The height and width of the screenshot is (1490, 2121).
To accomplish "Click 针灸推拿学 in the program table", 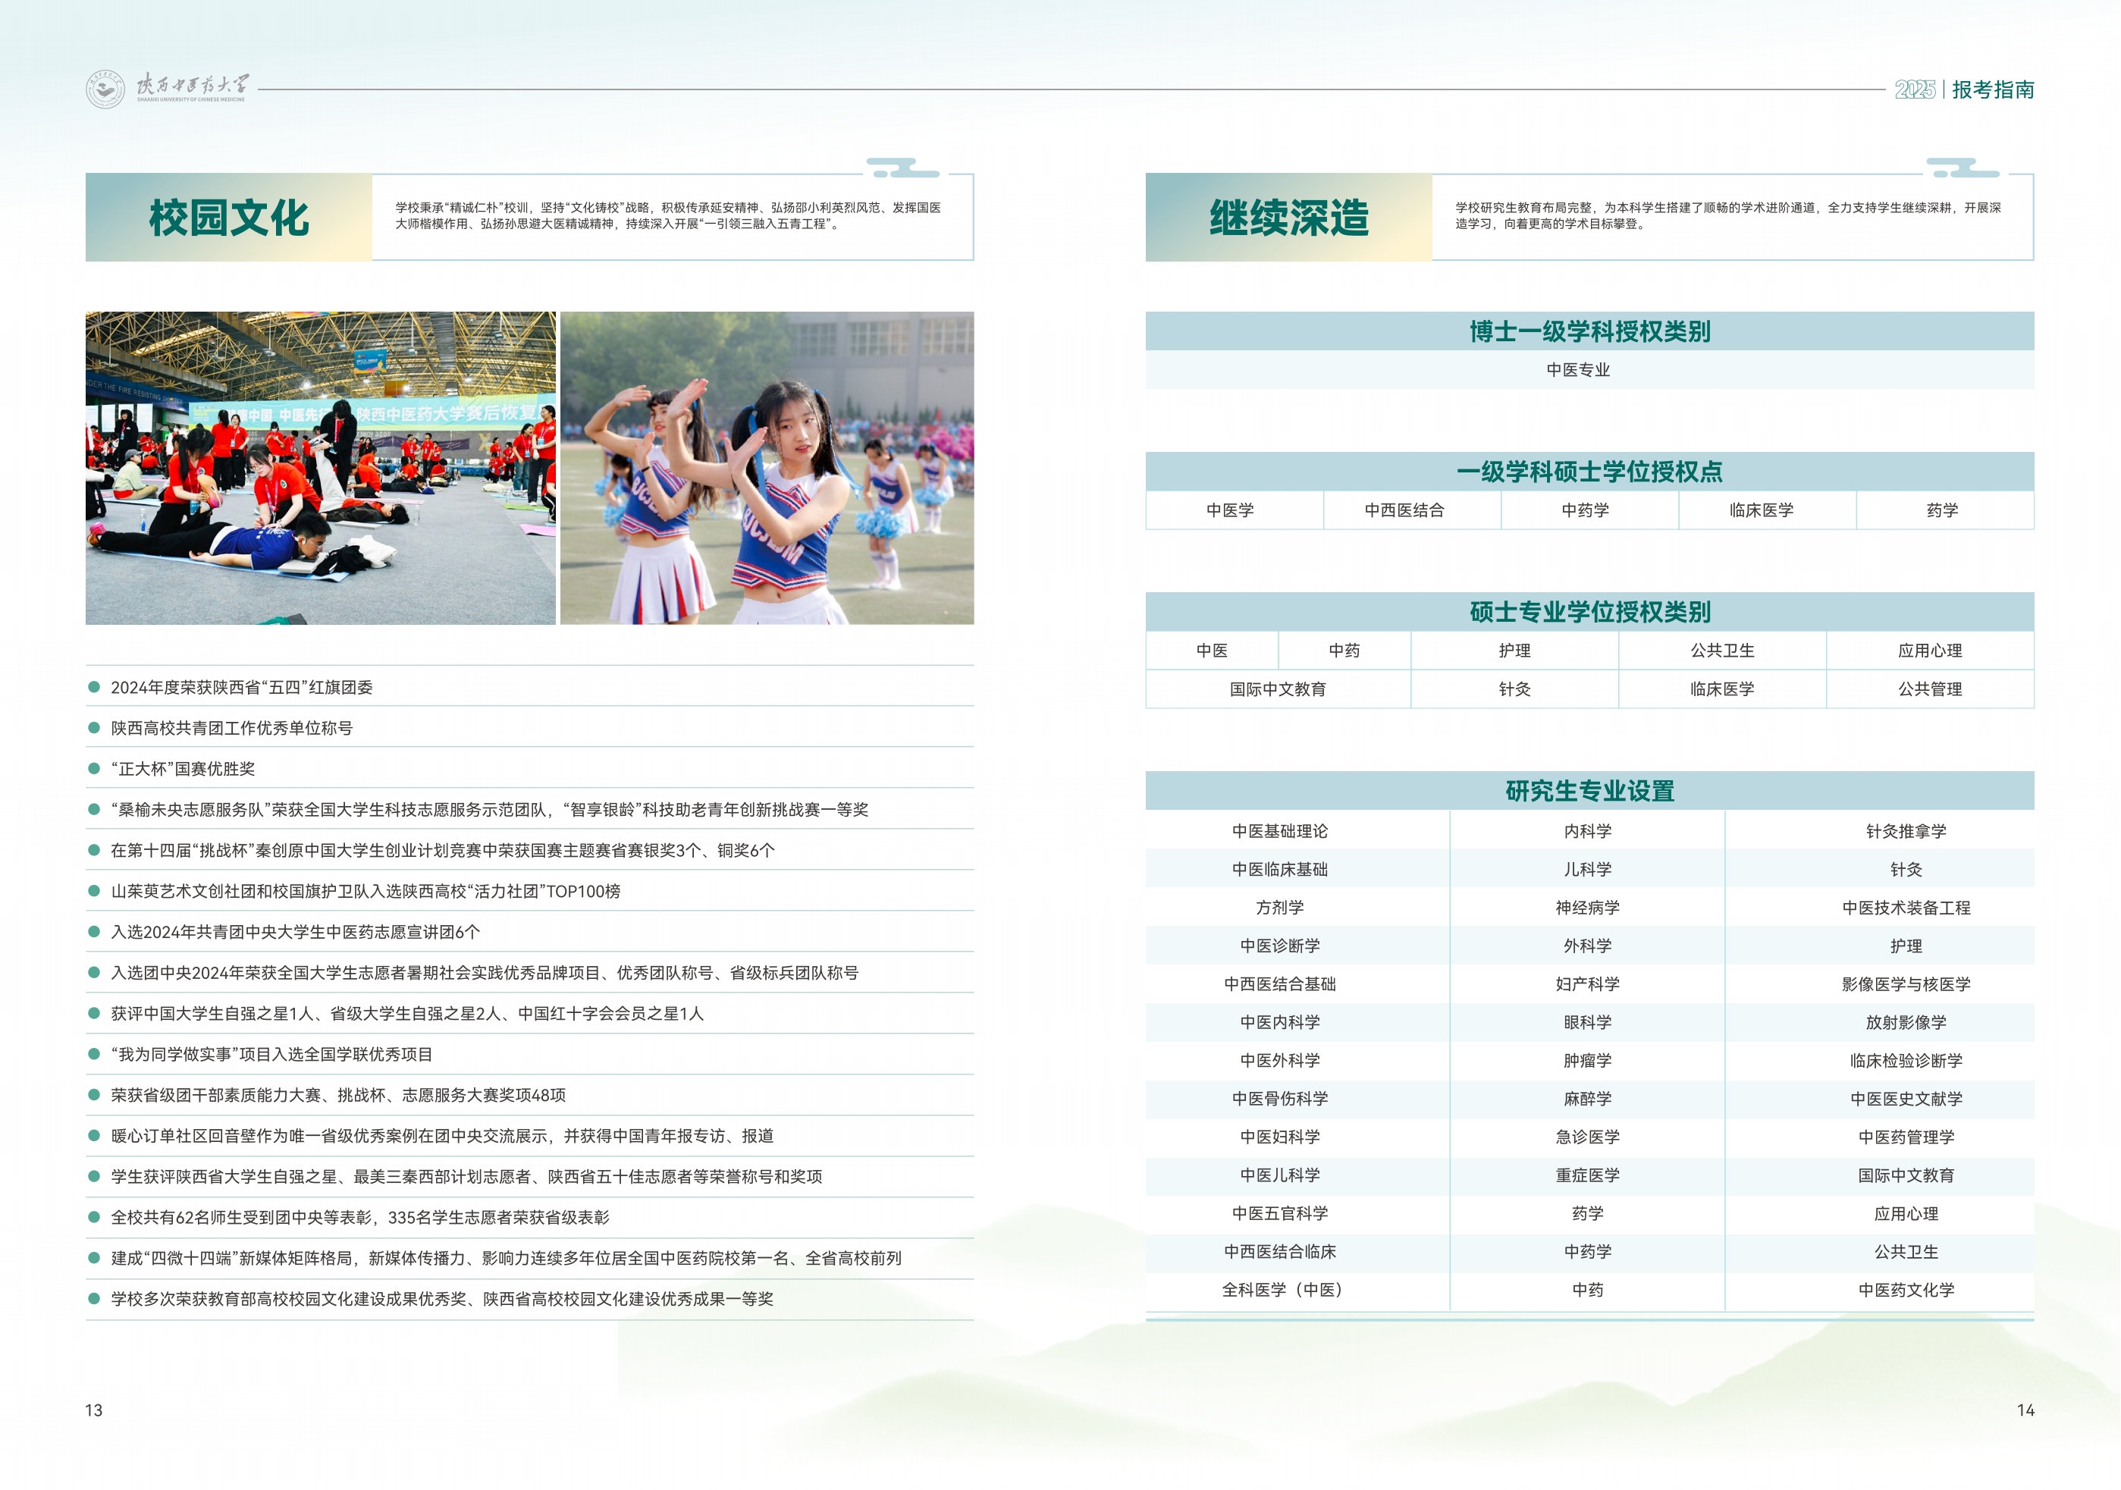I will point(1906,831).
